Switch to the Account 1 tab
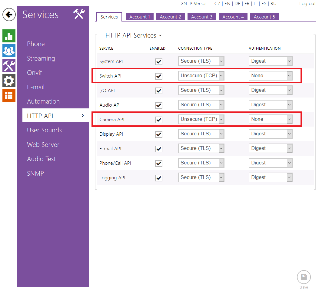The width and height of the screenshot is (319, 291). tap(140, 17)
